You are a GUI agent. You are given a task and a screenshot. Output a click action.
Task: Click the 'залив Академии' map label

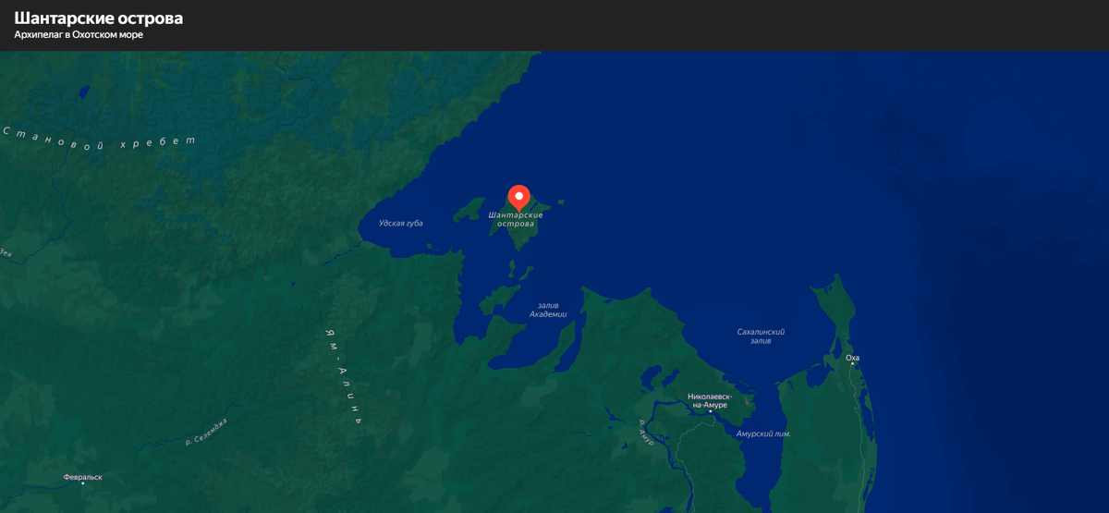click(548, 310)
